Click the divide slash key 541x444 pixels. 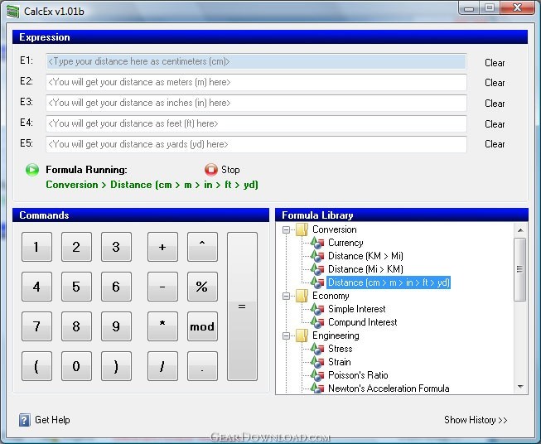162,366
